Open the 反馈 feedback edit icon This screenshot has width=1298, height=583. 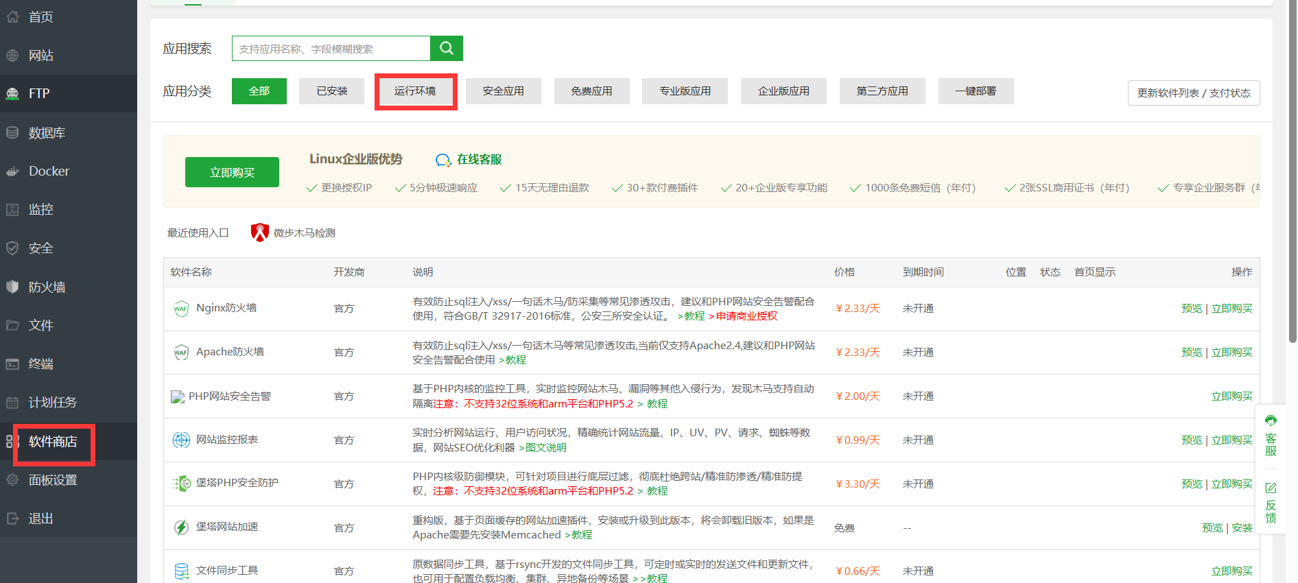pyautogui.click(x=1271, y=488)
